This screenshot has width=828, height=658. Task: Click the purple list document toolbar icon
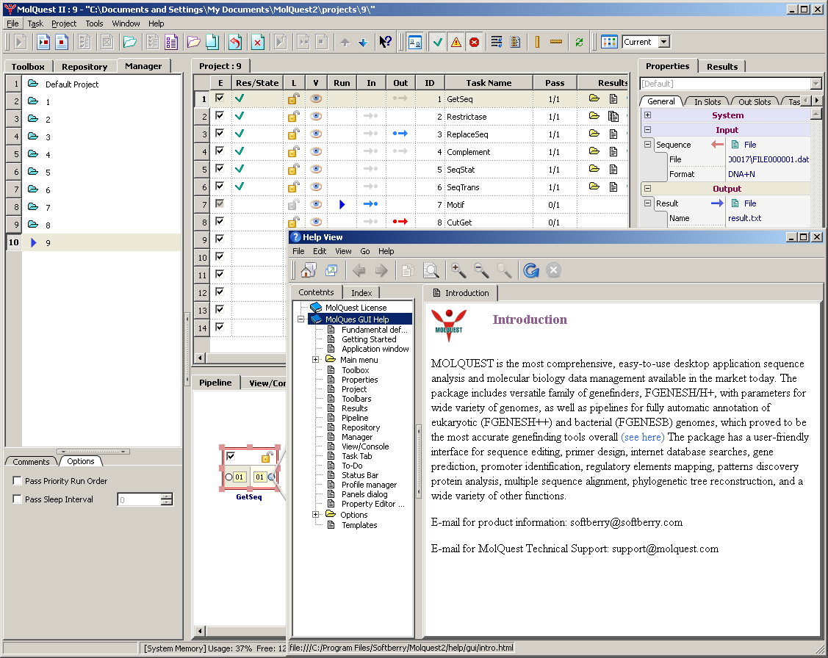pyautogui.click(x=171, y=42)
